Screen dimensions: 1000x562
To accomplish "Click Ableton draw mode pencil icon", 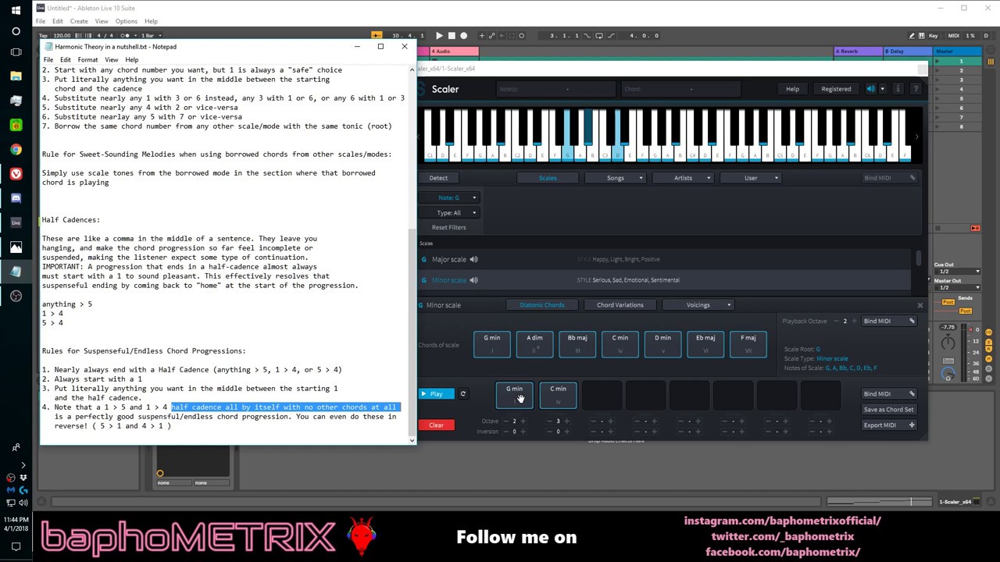I will pyautogui.click(x=912, y=35).
